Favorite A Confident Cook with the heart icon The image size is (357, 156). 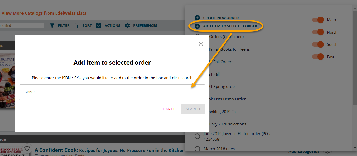point(27,148)
